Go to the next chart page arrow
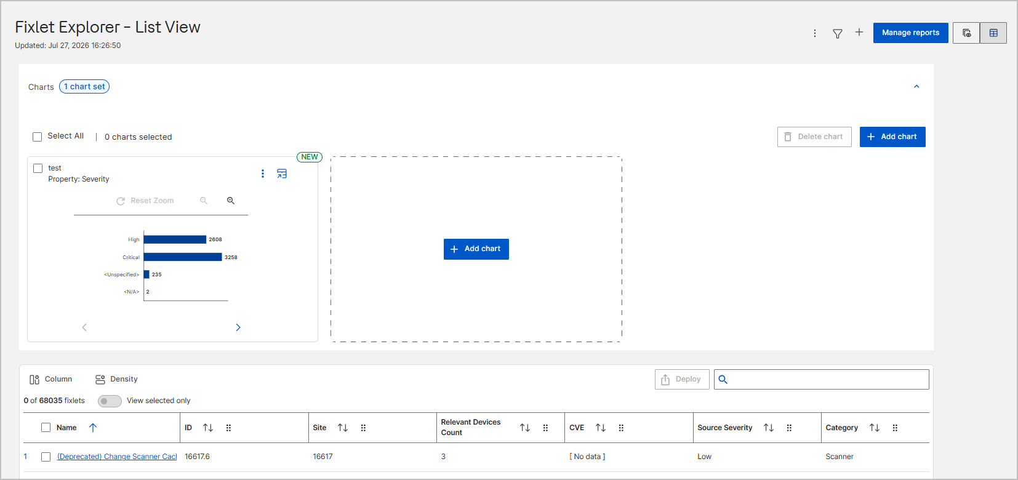Viewport: 1018px width, 480px height. (238, 327)
